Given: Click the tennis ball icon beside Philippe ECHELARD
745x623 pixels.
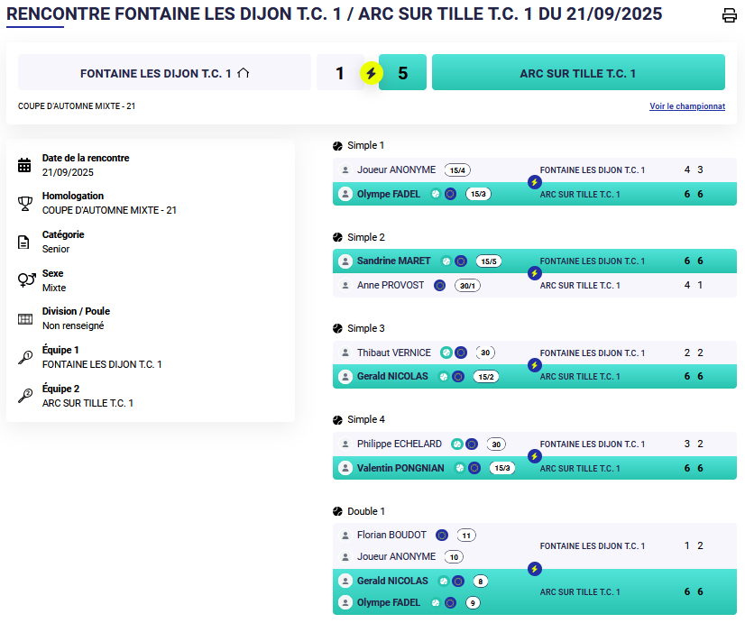Looking at the screenshot, I should click(457, 444).
